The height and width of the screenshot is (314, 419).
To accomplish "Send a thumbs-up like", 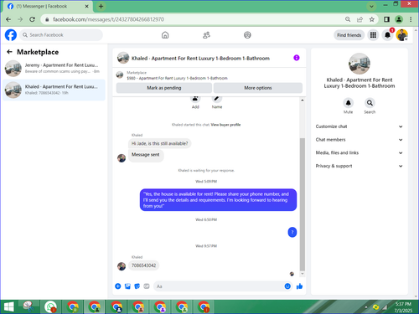I will coord(299,286).
